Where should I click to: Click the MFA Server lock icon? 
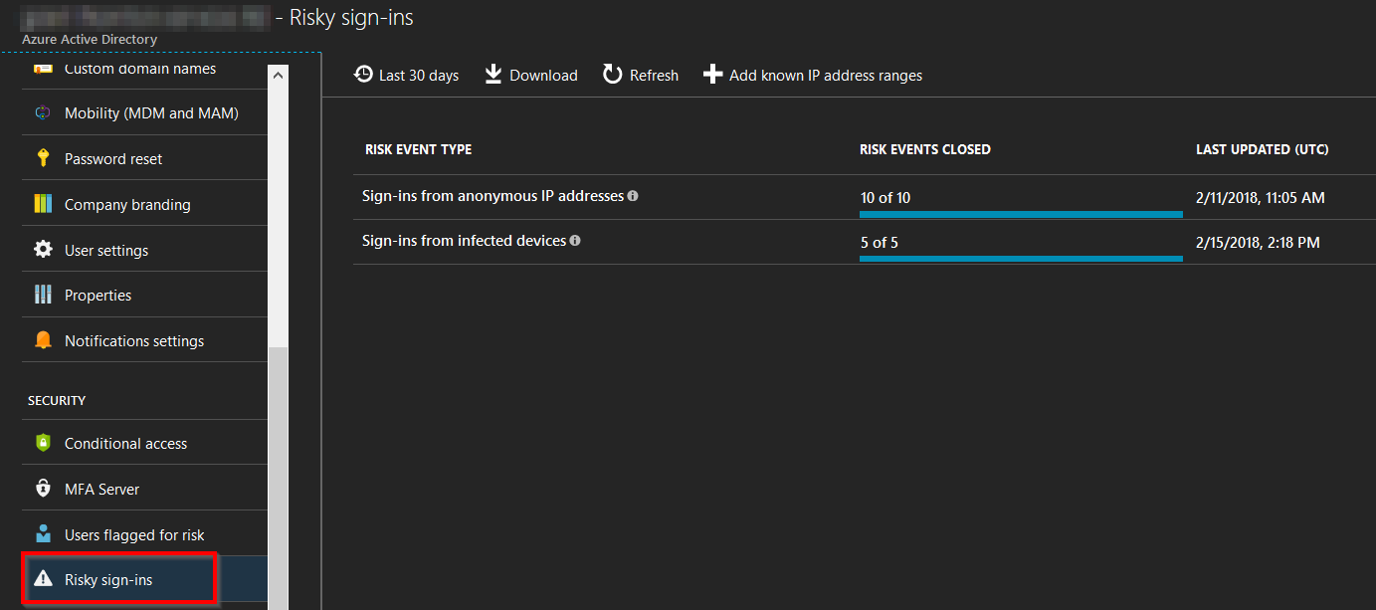(x=43, y=489)
